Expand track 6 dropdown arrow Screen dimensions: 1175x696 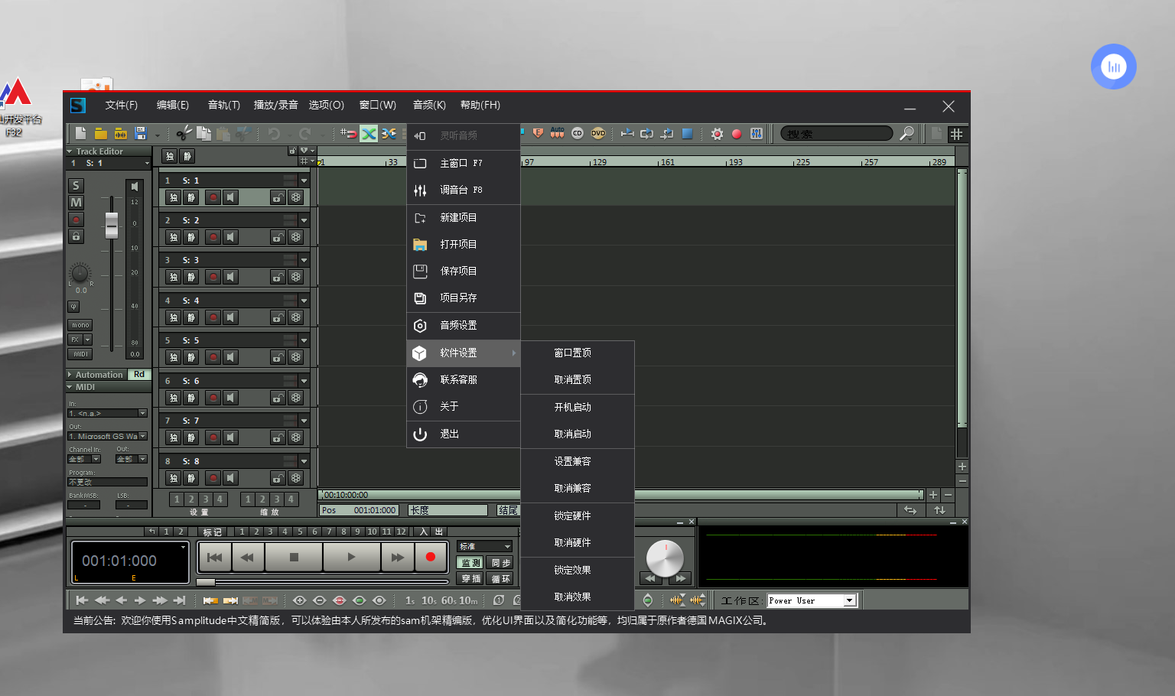point(304,381)
